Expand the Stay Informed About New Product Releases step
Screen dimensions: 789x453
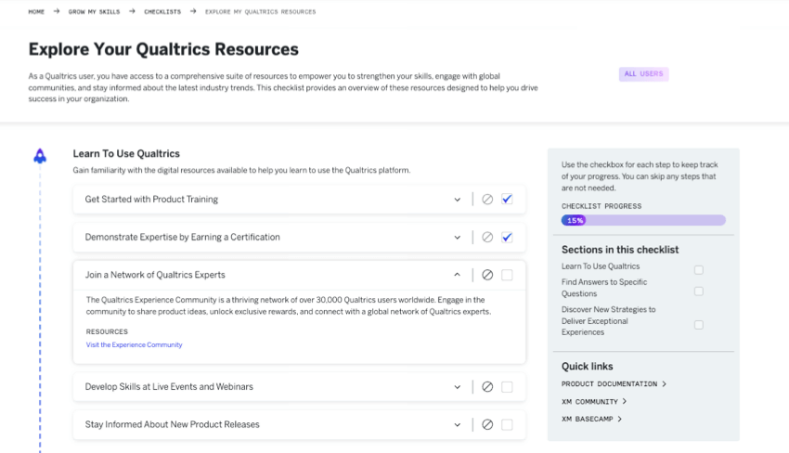(457, 425)
